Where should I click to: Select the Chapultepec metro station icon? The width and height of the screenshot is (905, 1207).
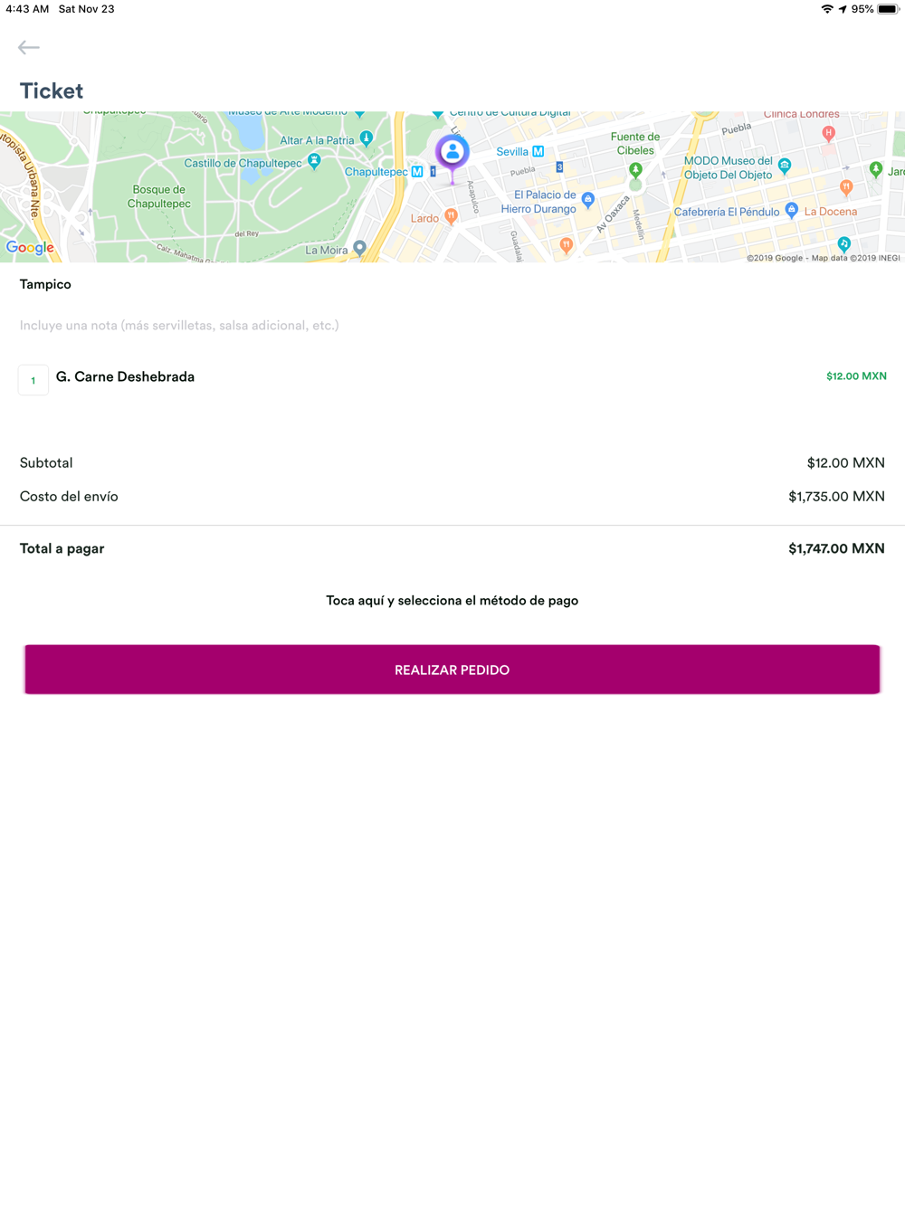(x=417, y=171)
